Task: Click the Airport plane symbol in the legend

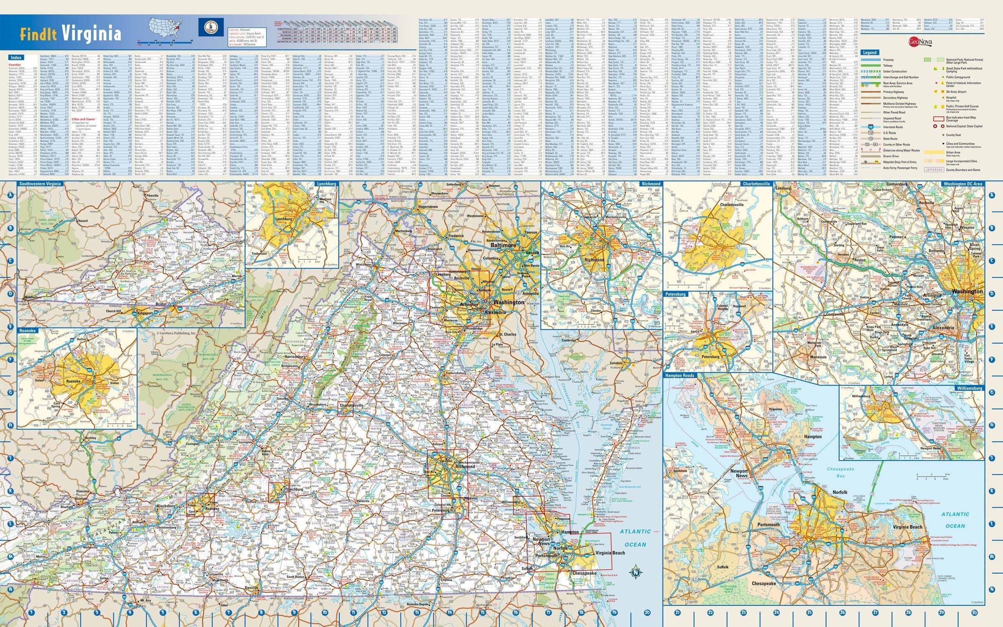Action: point(942,91)
